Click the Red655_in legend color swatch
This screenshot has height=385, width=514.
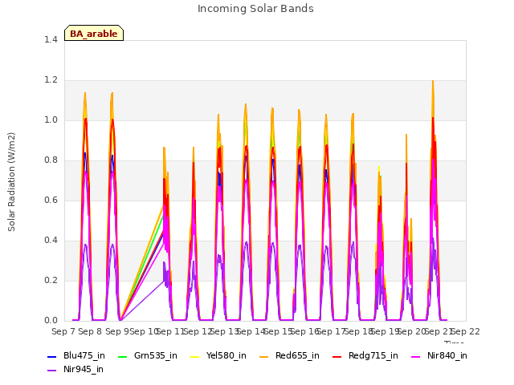pos(264,356)
